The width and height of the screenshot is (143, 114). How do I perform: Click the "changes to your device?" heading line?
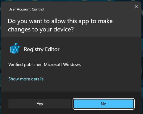pyautogui.click(x=41, y=30)
